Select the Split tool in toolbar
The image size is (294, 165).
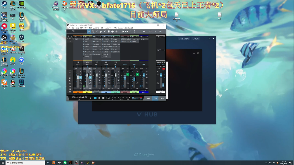click(97, 32)
